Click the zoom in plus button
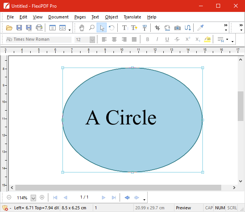Image resolution: width=245 pixels, height=212 pixels. [x=42, y=197]
